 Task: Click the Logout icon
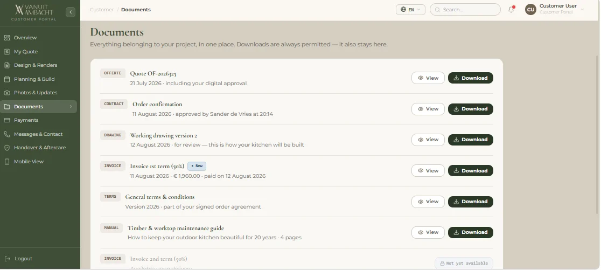point(7,259)
